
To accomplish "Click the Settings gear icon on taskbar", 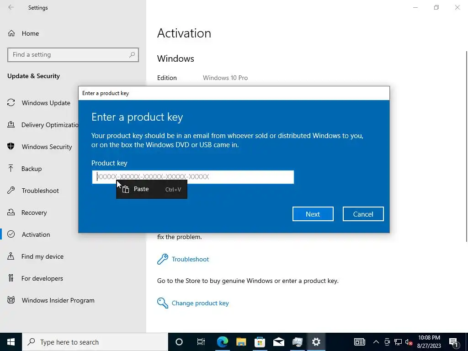I will coord(316,342).
